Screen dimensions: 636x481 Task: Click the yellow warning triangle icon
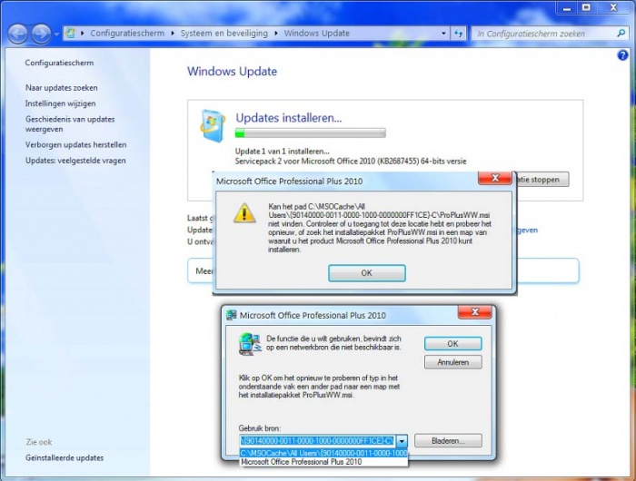point(244,213)
